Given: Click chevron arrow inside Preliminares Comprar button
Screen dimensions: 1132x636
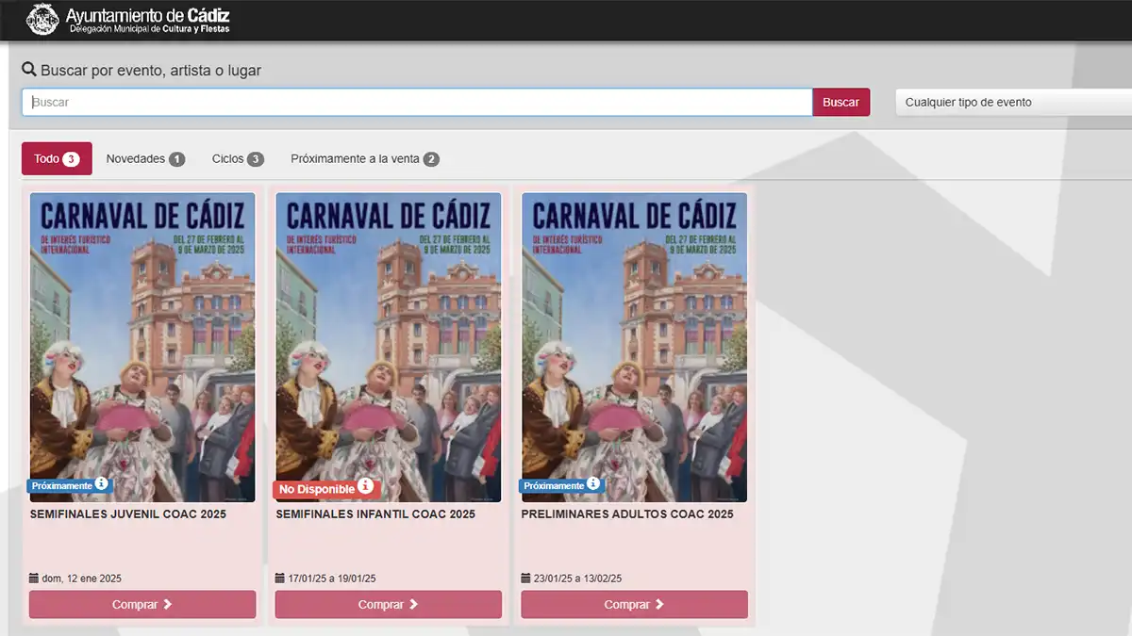Looking at the screenshot, I should pos(660,604).
